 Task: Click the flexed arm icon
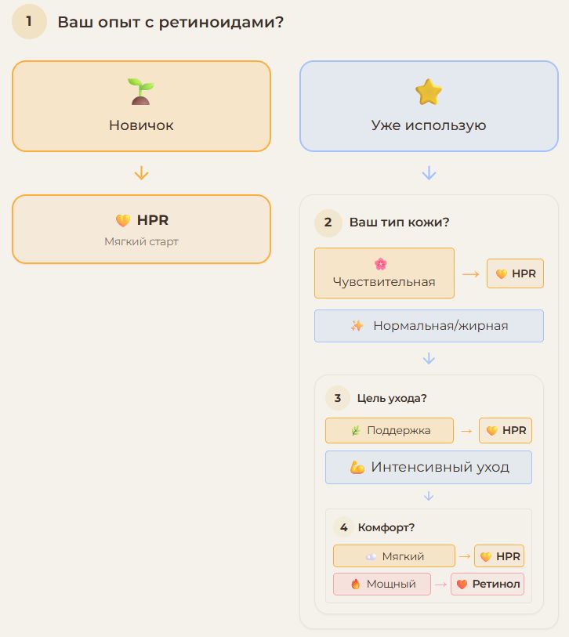[357, 467]
